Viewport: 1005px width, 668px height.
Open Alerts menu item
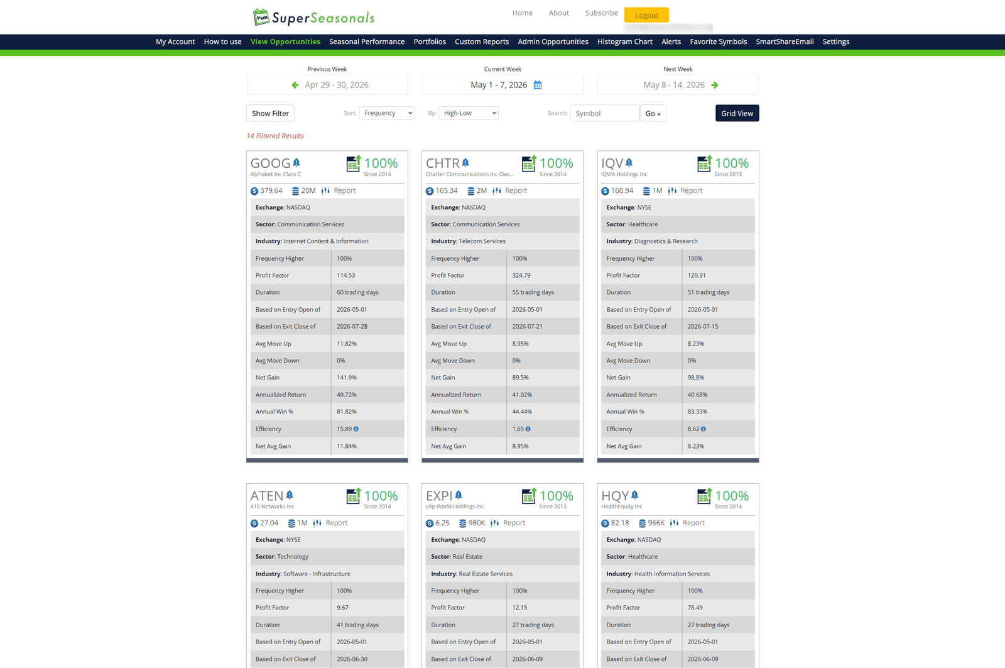671,42
